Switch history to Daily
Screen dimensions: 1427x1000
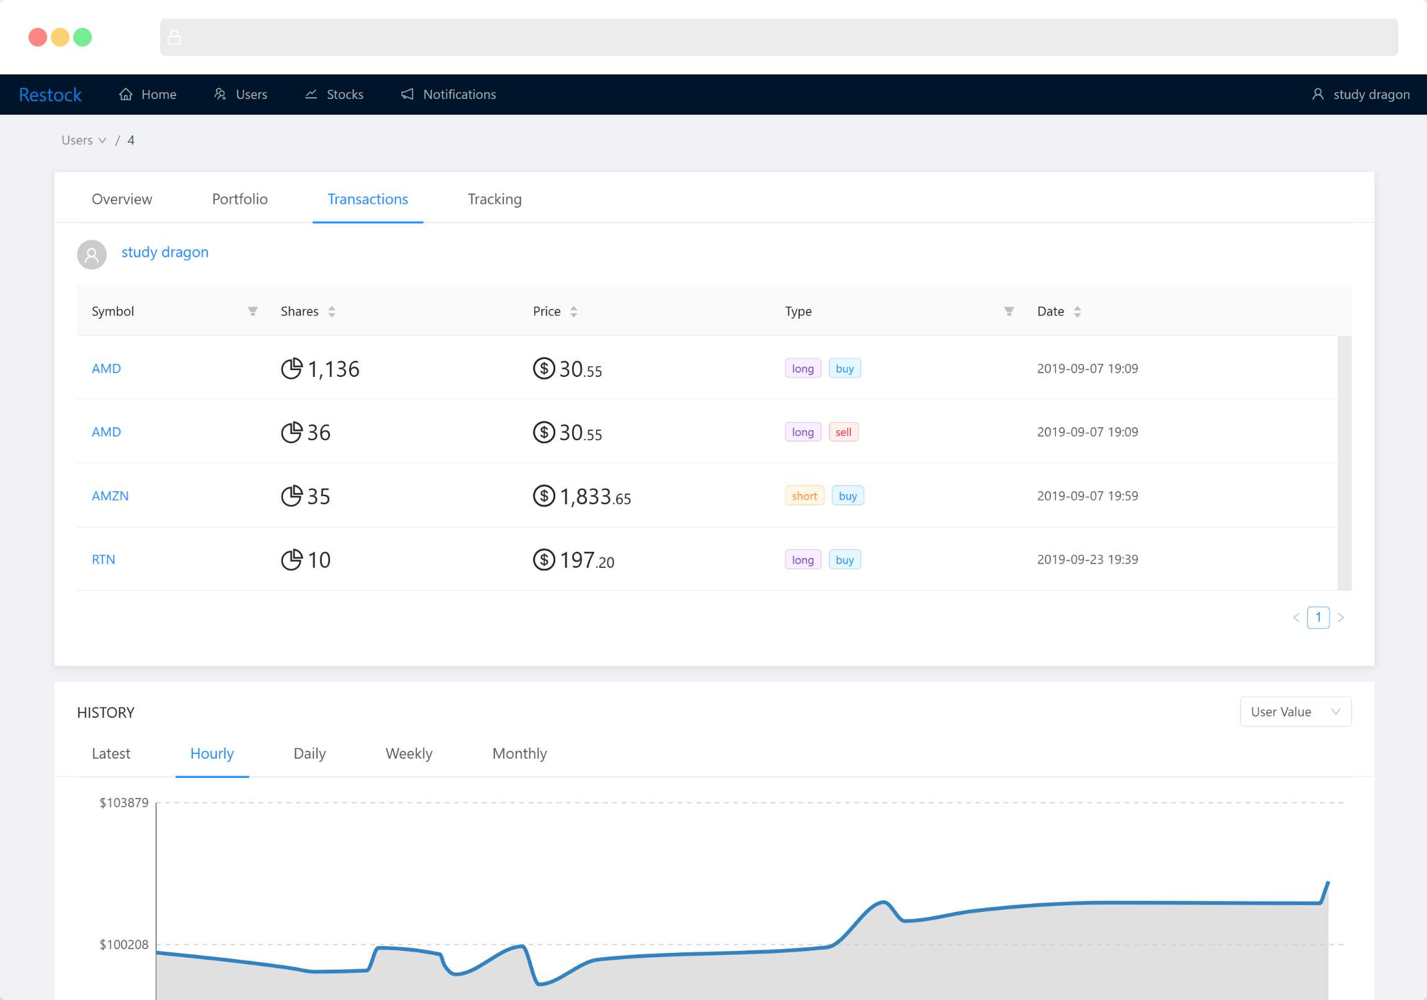click(x=310, y=753)
